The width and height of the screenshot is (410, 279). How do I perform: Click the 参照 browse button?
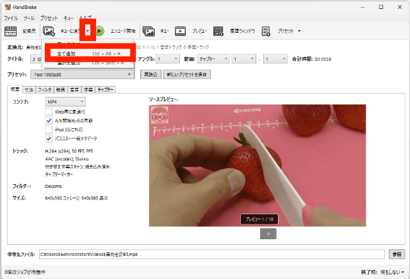(x=397, y=254)
